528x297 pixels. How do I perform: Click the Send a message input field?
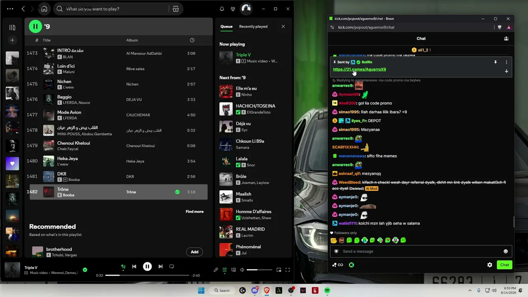point(421,251)
